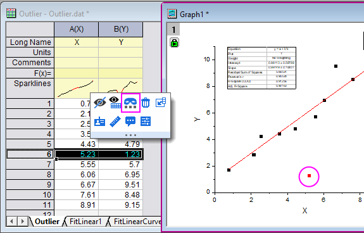Viewport: 364px width, 233px height.
Task: Click the ruler icon in mini toolbar
Action: (x=115, y=122)
